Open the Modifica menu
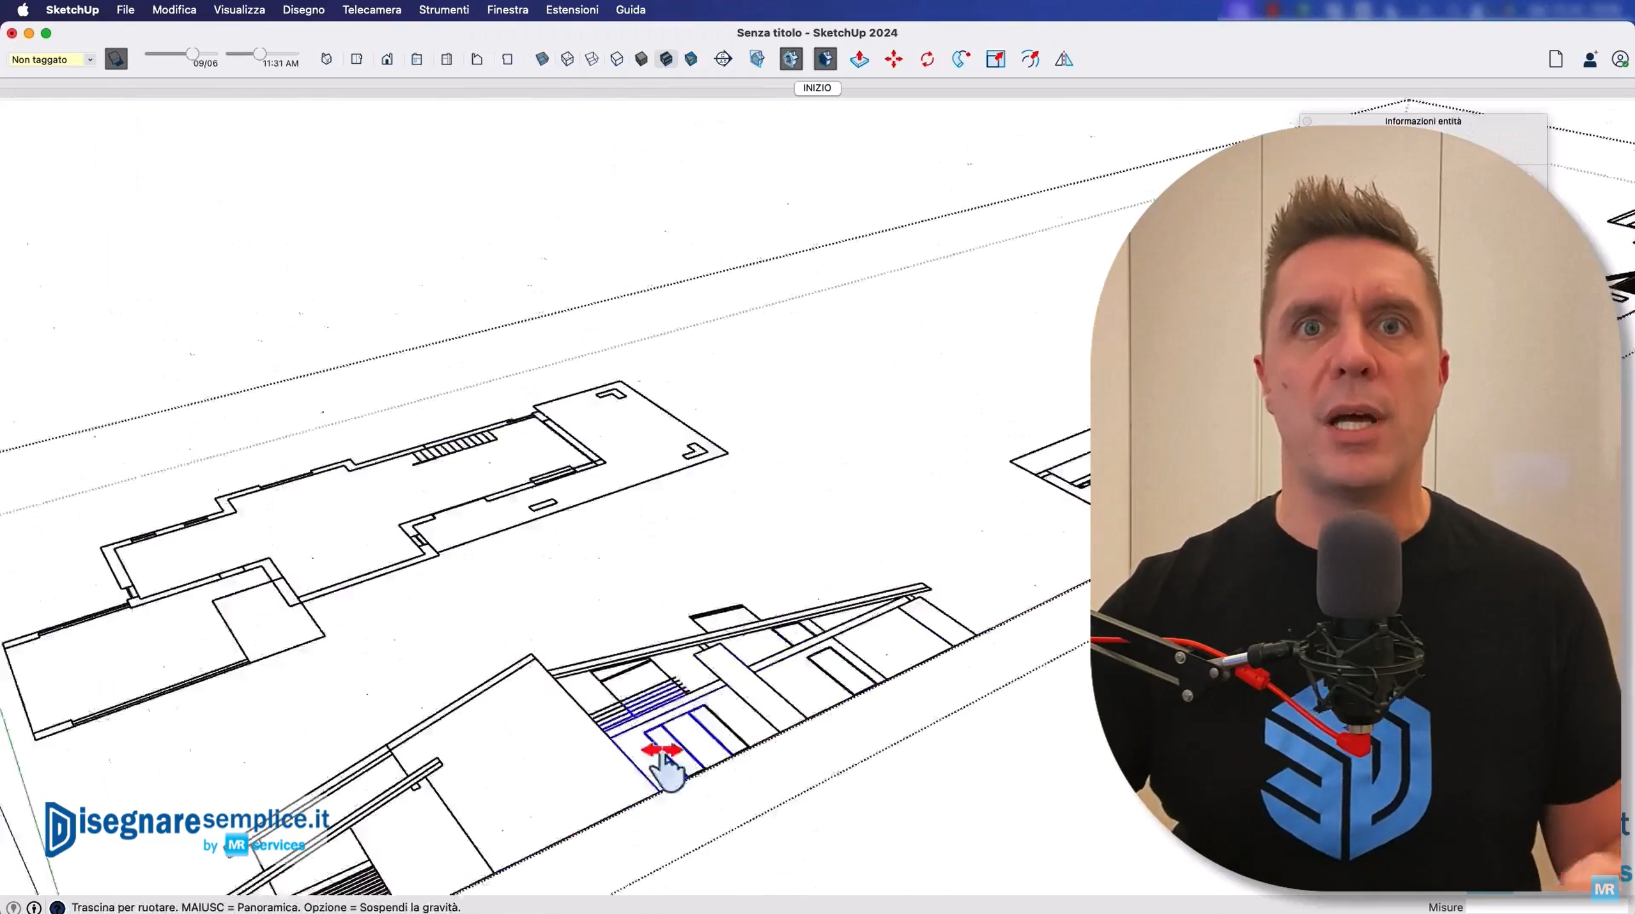Image resolution: width=1635 pixels, height=914 pixels. coord(174,10)
